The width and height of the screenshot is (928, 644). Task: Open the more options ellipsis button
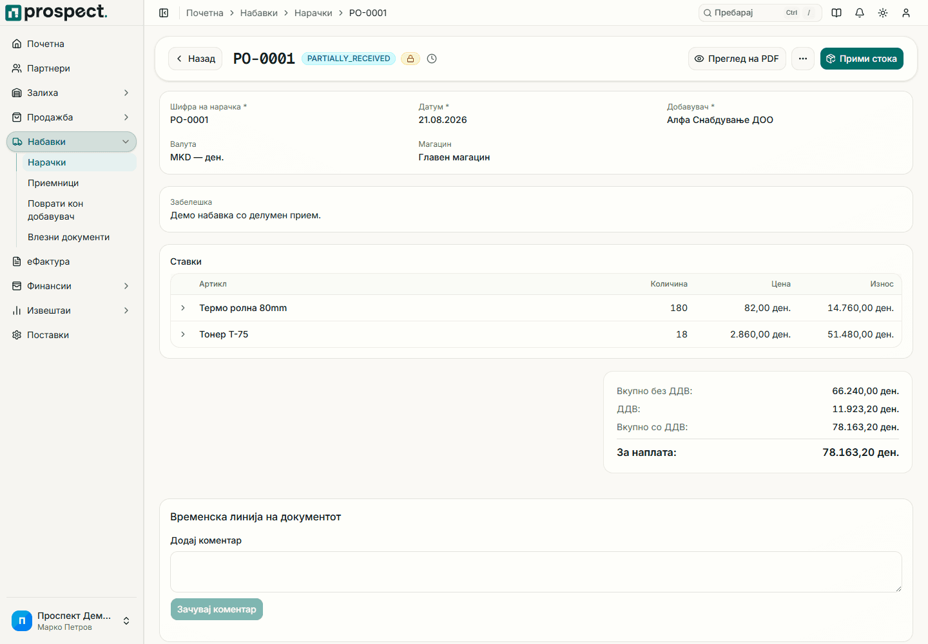[x=803, y=59]
